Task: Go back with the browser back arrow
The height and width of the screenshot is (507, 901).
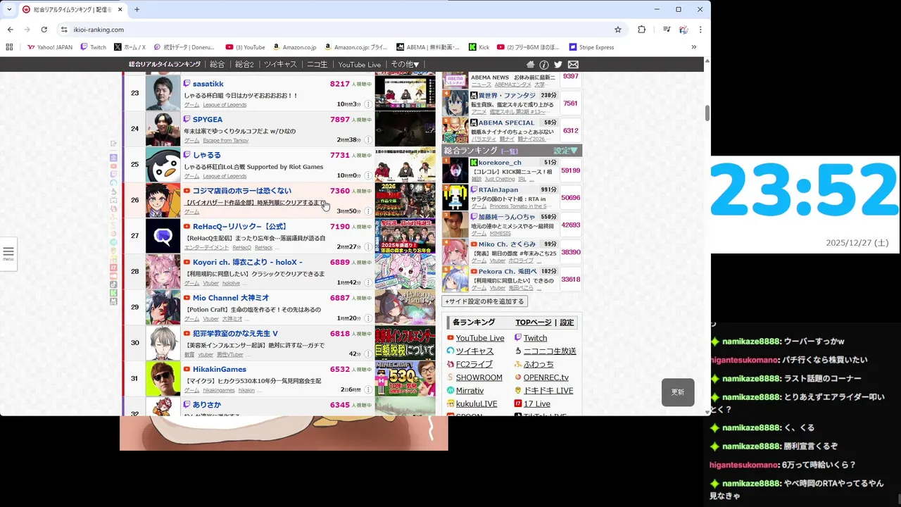Action: click(x=10, y=30)
